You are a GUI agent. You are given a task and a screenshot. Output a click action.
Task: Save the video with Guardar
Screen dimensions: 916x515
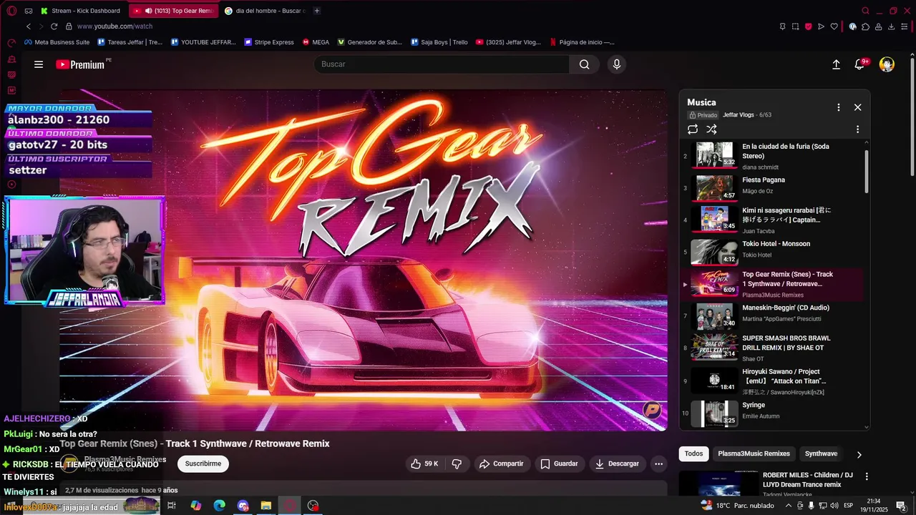click(x=559, y=463)
